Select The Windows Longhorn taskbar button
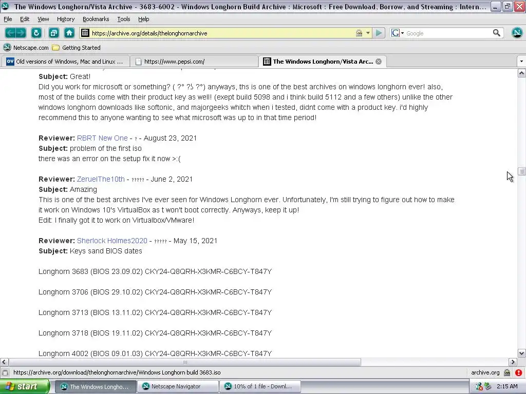This screenshot has height=394, width=526. tap(96, 387)
